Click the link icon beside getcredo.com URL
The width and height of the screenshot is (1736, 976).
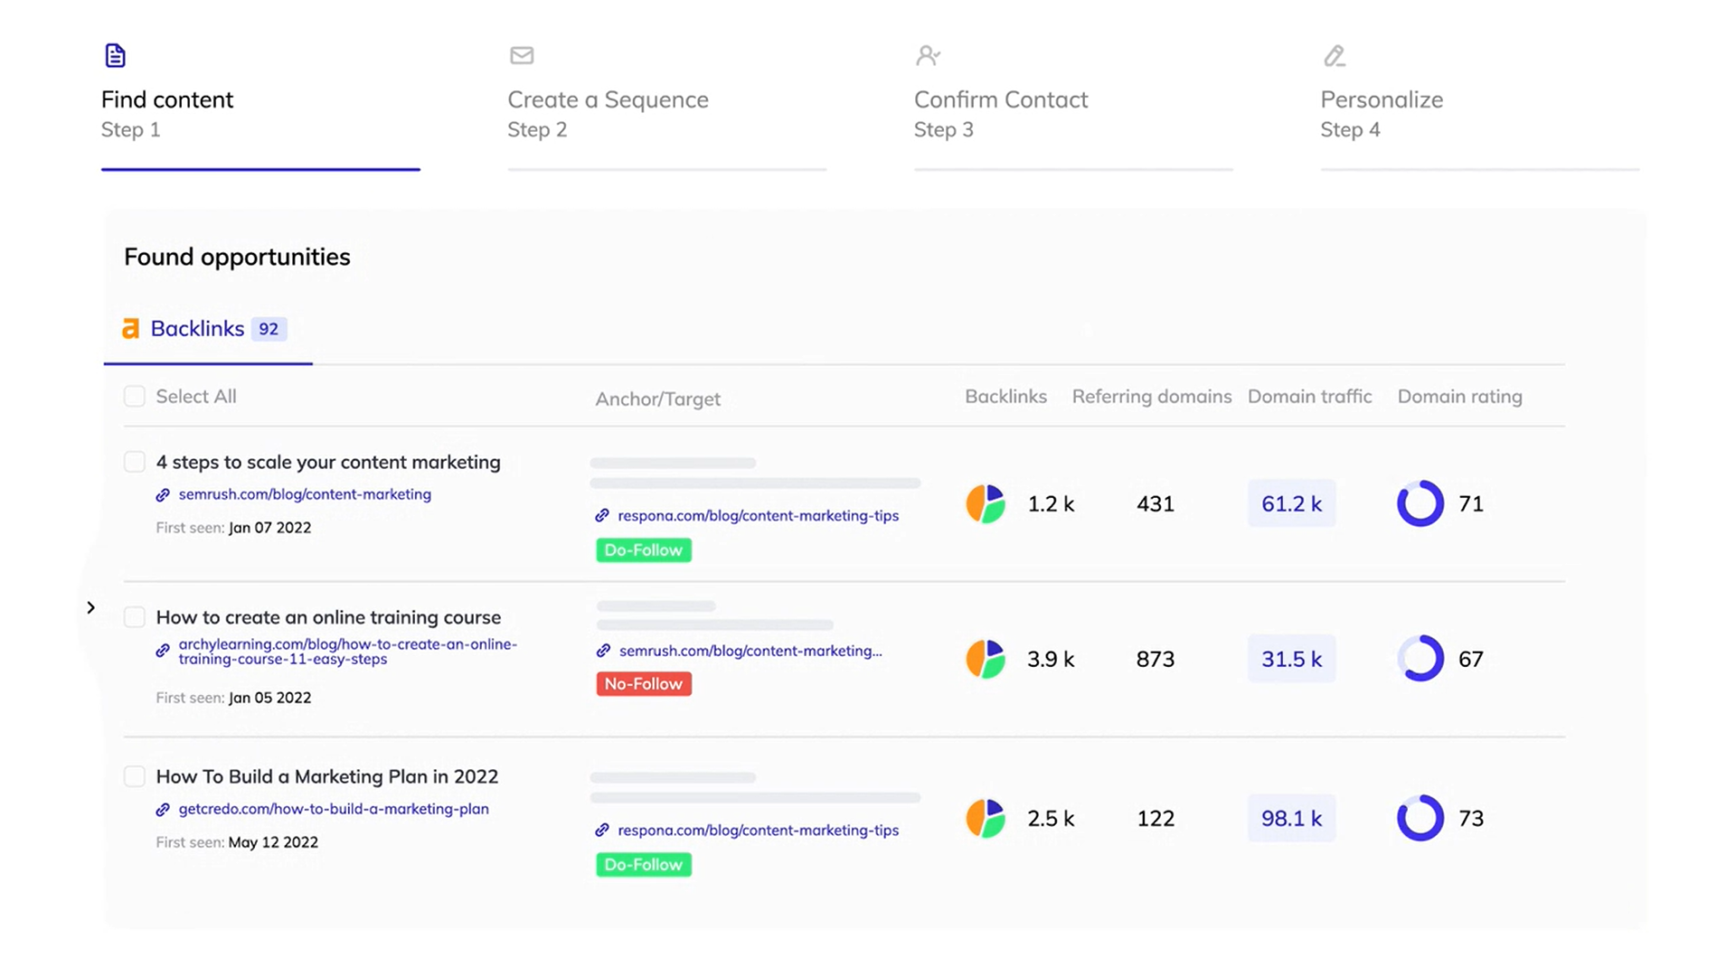point(163,810)
